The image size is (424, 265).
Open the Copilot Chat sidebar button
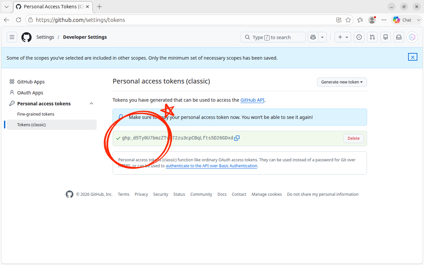(402, 20)
